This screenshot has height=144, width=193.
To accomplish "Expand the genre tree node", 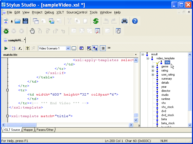I will [153, 67].
